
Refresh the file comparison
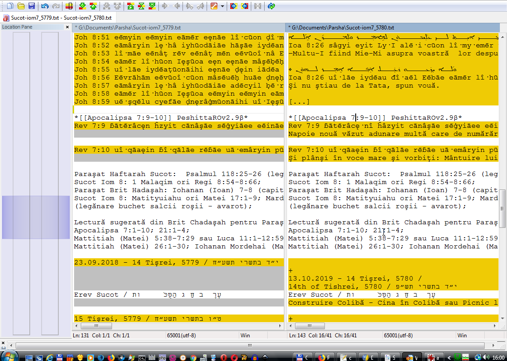tap(271, 6)
